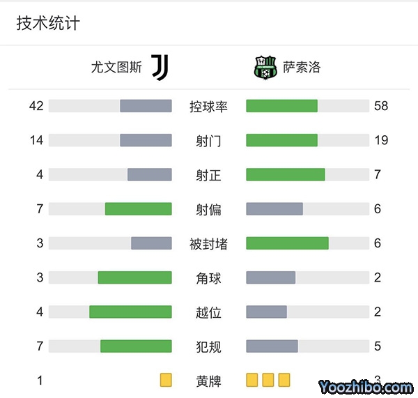Viewport: 418px width, 398px height.
Task: Click Sassuolo's first yellow card icon
Action: (252, 380)
